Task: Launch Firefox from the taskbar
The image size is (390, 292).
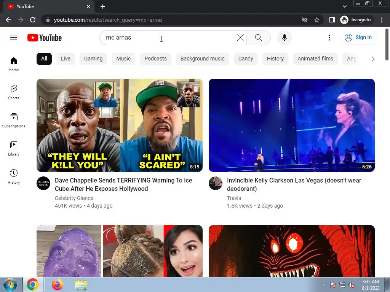Action: [58, 284]
